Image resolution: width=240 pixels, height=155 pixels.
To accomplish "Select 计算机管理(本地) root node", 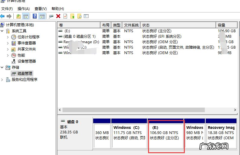I will point(20,25).
